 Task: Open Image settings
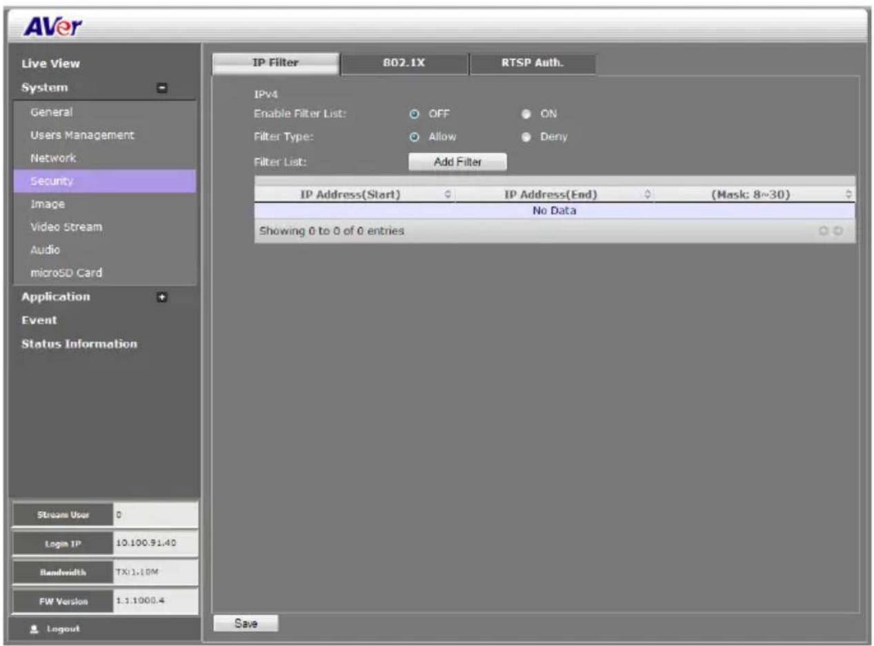pyautogui.click(x=47, y=205)
